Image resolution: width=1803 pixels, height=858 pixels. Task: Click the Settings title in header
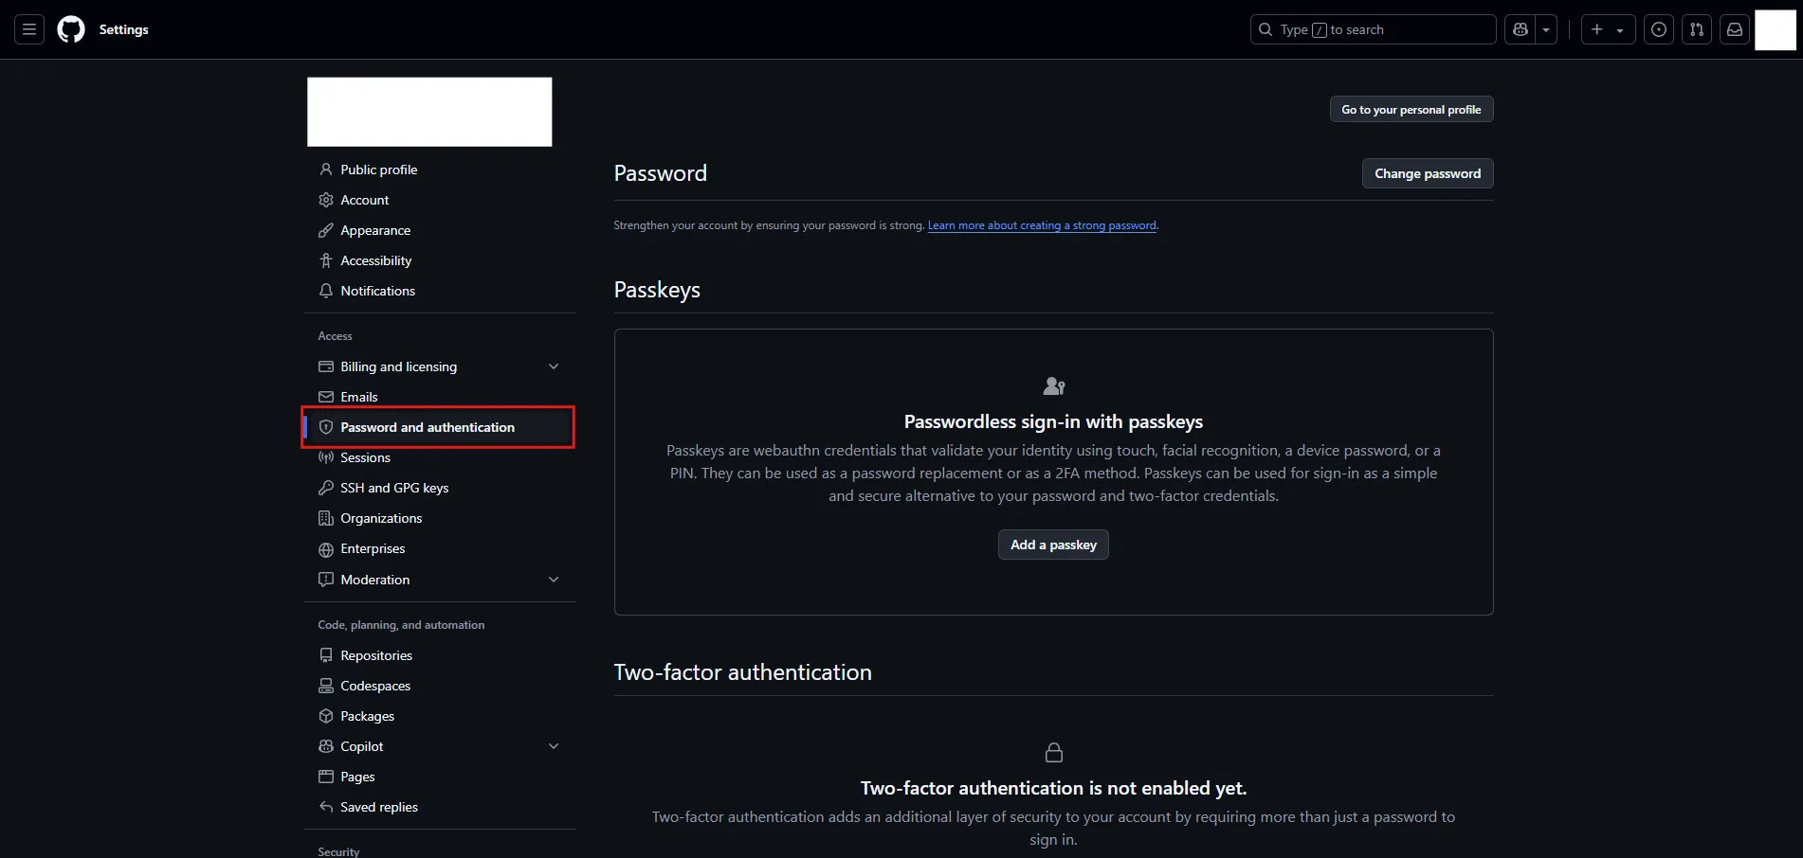(124, 29)
